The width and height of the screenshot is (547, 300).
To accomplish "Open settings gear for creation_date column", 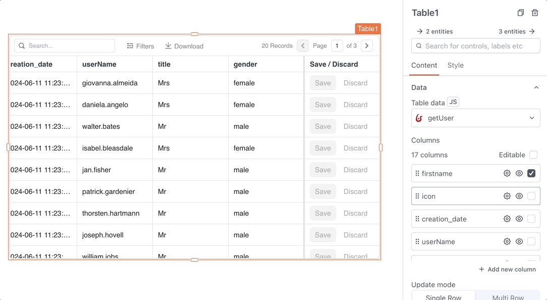I will tap(507, 219).
